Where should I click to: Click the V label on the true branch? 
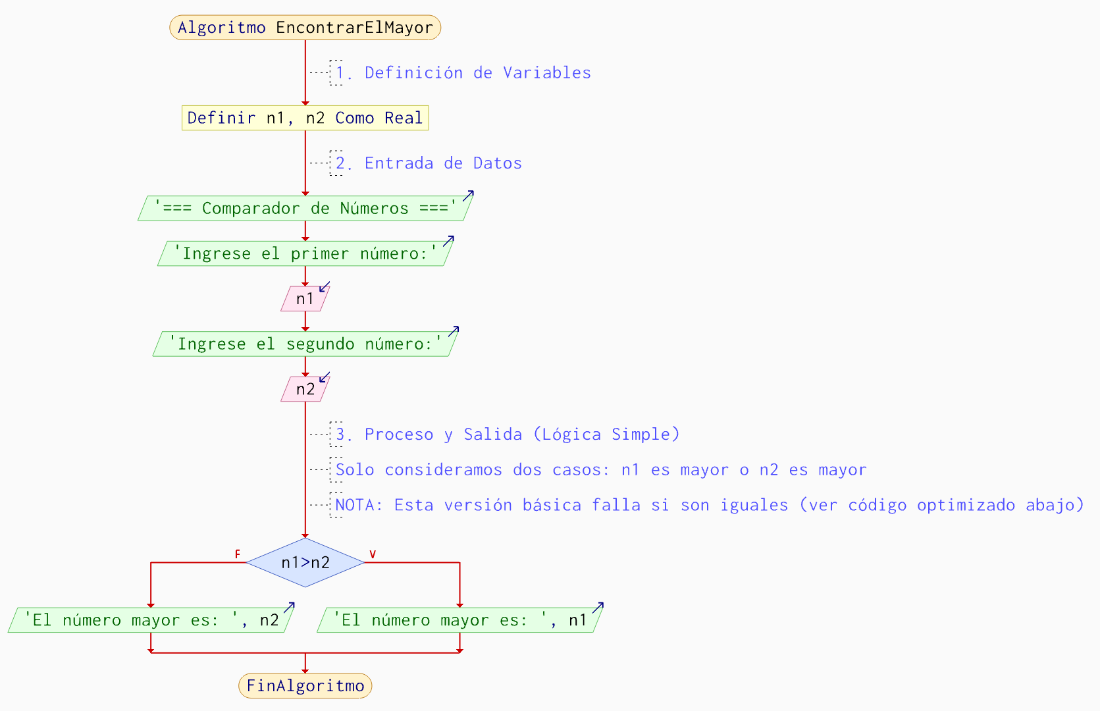click(373, 554)
